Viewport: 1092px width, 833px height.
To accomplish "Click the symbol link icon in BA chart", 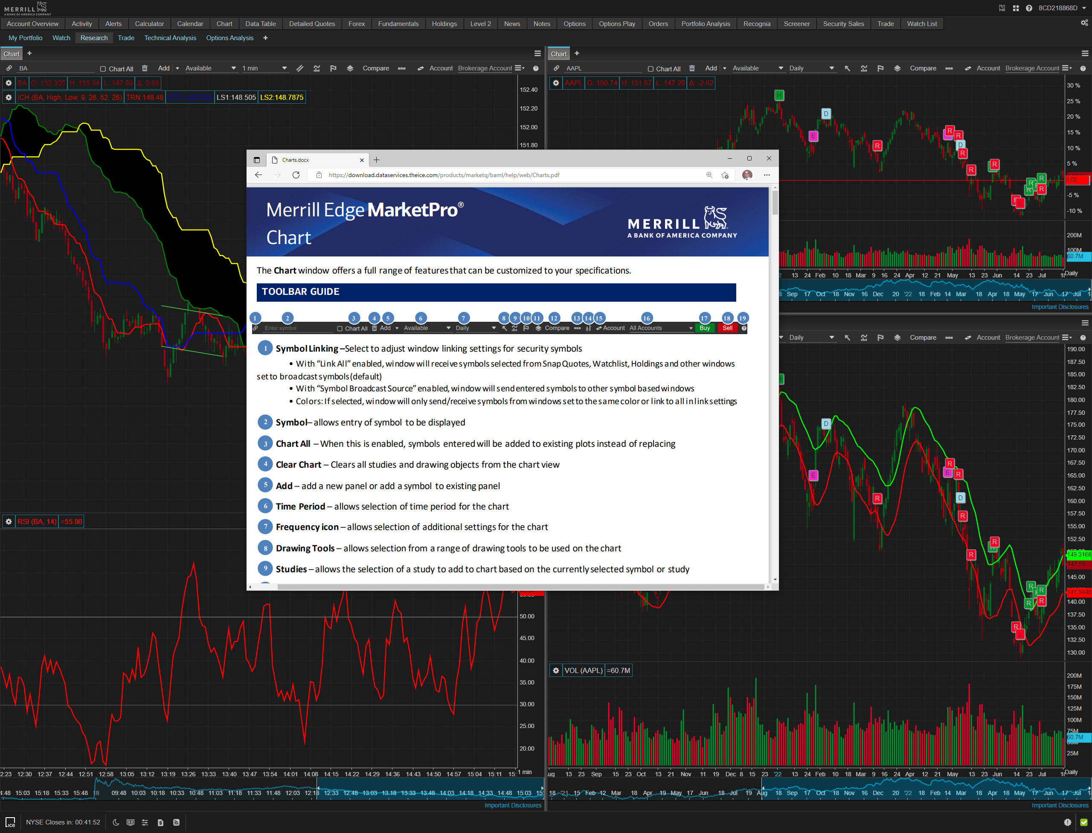I will (x=9, y=68).
